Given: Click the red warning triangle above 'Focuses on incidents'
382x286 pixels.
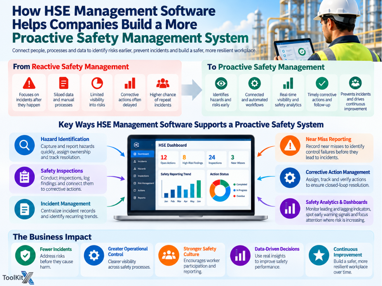Looking at the screenshot, I should point(29,83).
